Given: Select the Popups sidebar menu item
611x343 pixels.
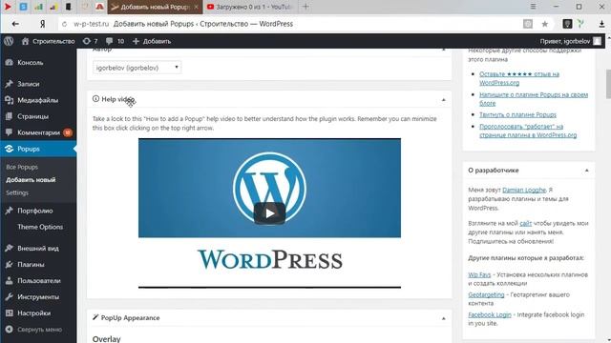Looking at the screenshot, I should pyautogui.click(x=38, y=149).
